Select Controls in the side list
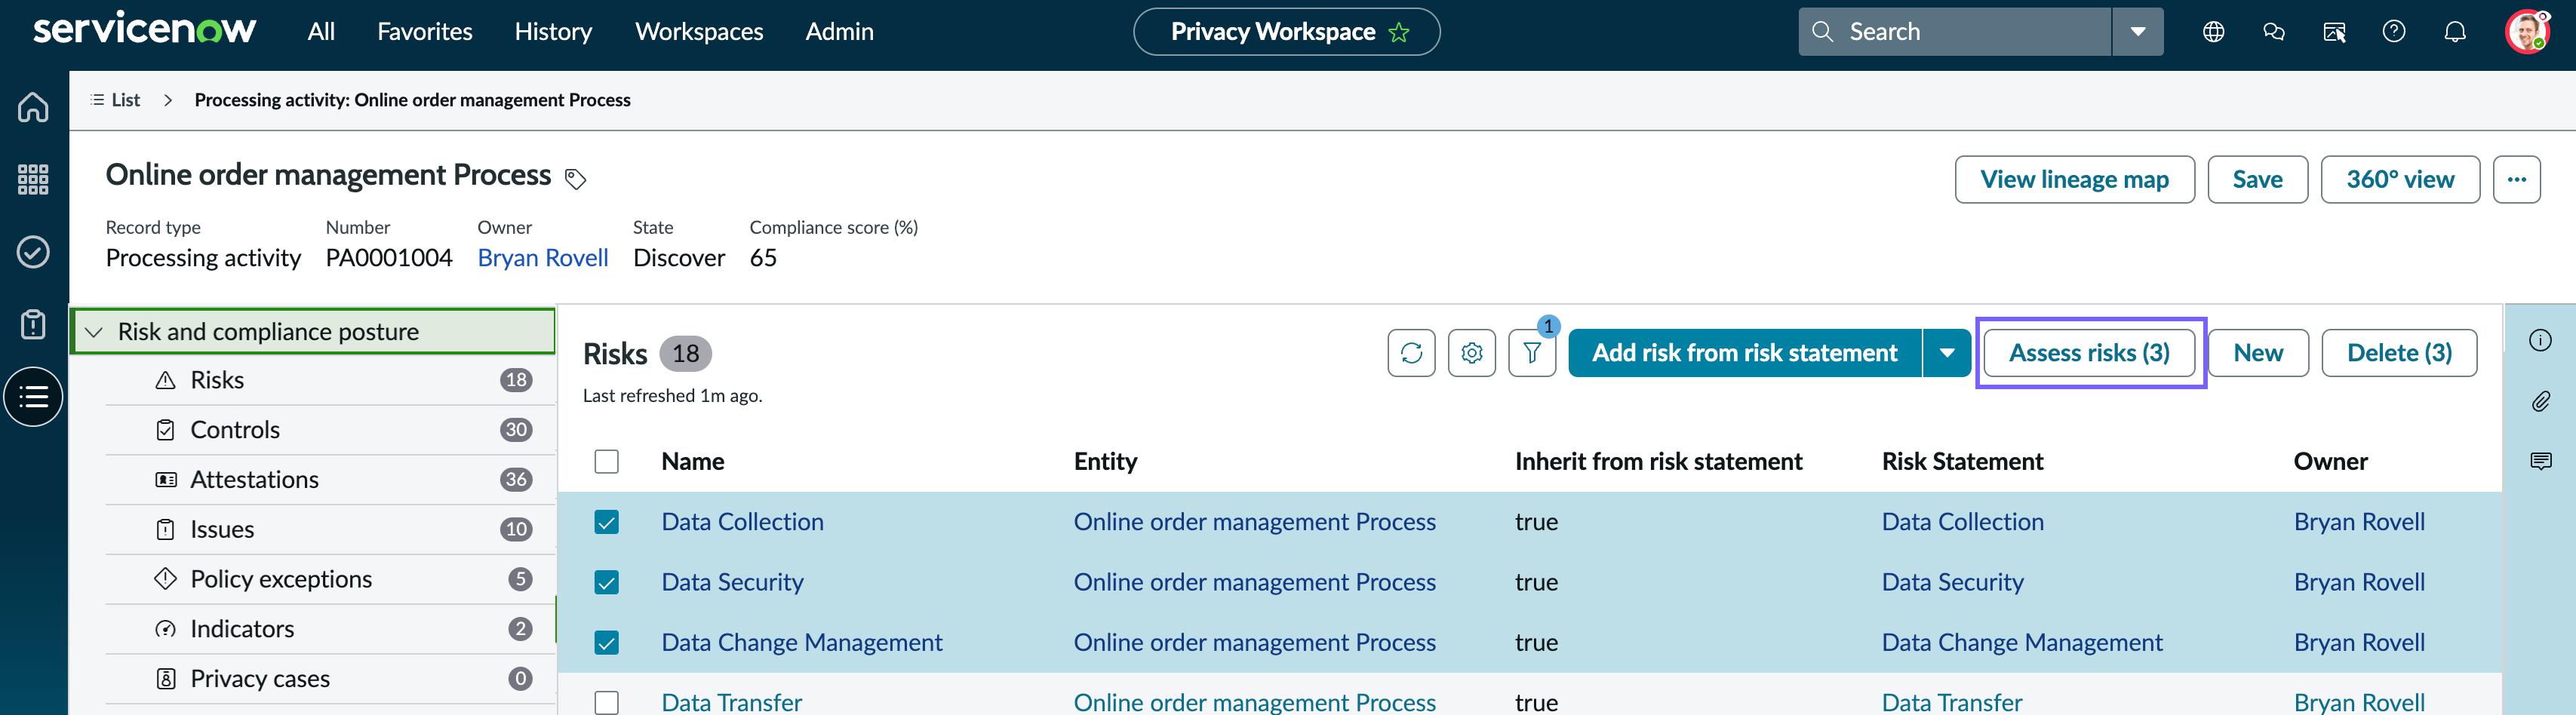The width and height of the screenshot is (2576, 715). [330, 430]
